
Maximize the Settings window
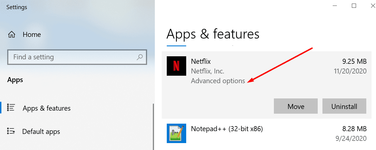(354, 6)
